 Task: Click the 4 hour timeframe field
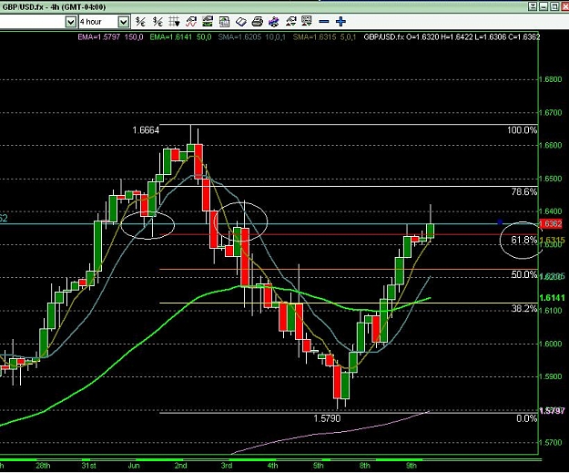98,22
